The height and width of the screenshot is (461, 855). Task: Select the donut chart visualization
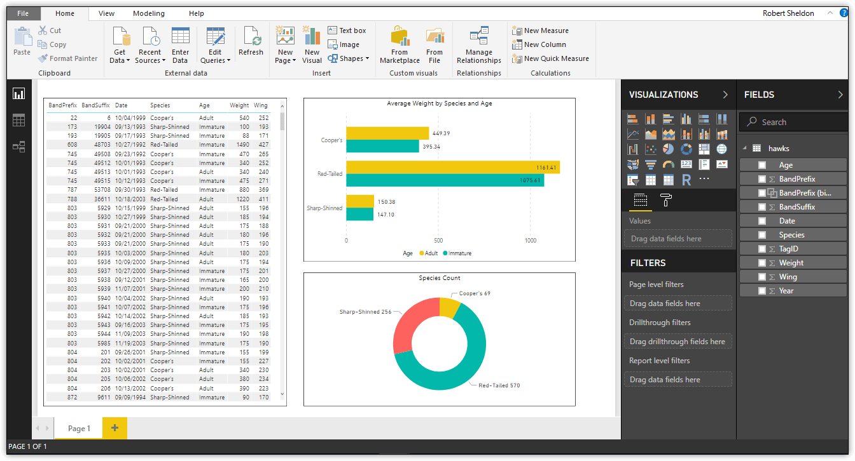(686, 149)
